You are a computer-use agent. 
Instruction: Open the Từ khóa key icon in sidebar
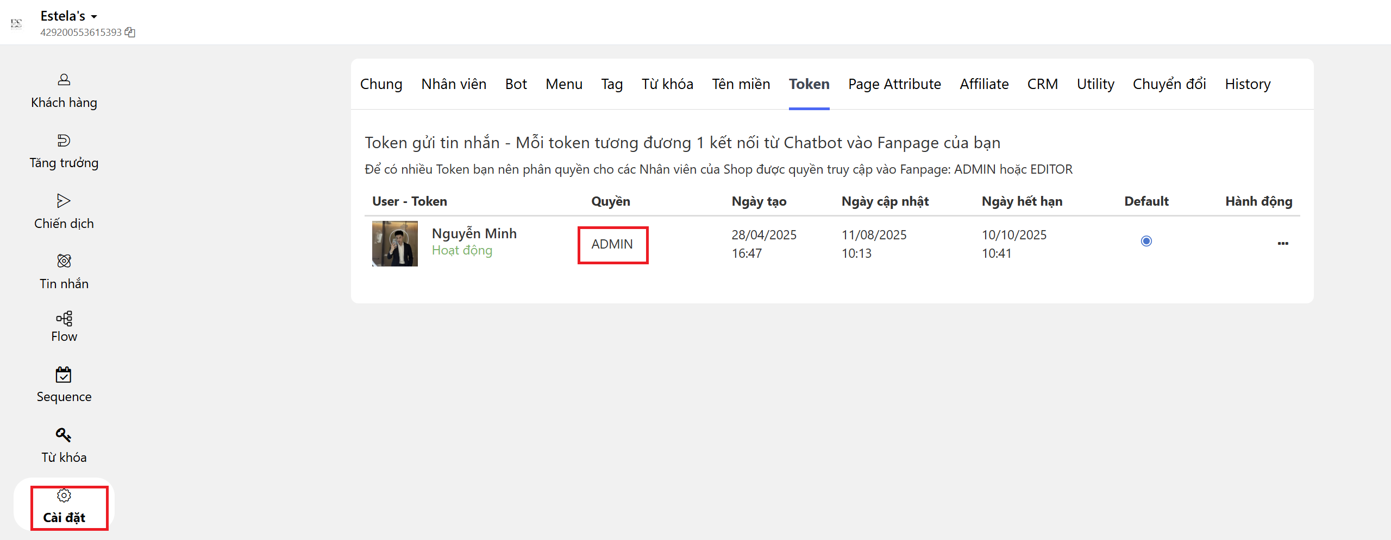64,435
